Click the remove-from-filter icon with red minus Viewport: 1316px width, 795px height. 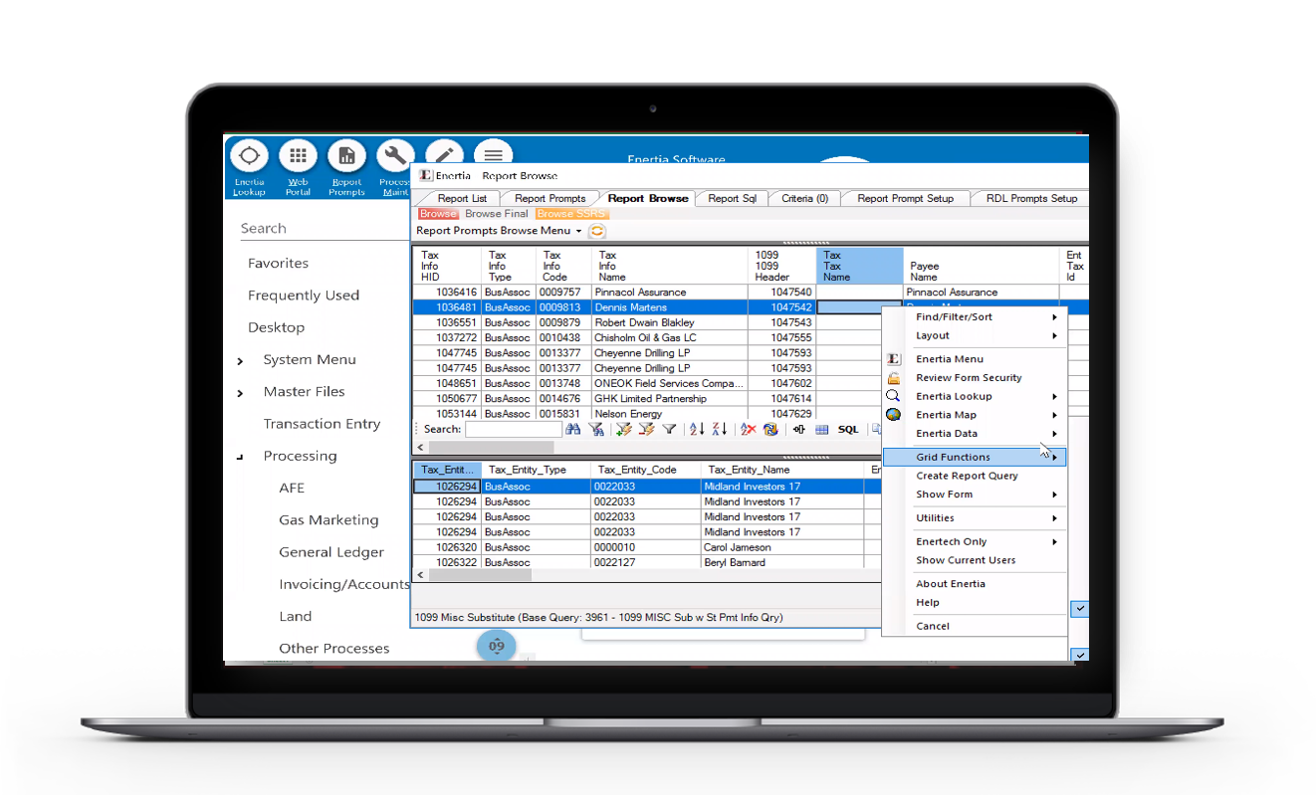tap(646, 429)
